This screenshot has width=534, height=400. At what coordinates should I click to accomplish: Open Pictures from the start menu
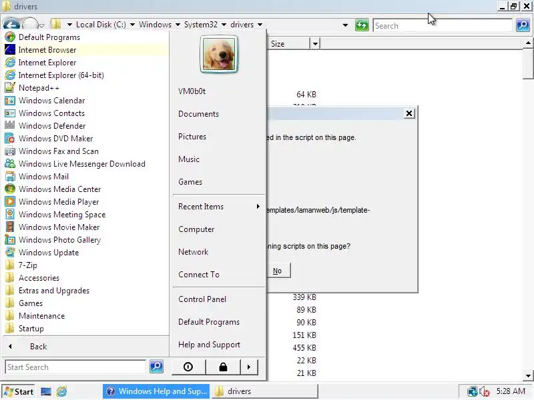pos(192,137)
